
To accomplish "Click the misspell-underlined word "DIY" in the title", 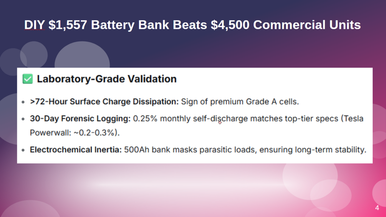I will [x=35, y=25].
